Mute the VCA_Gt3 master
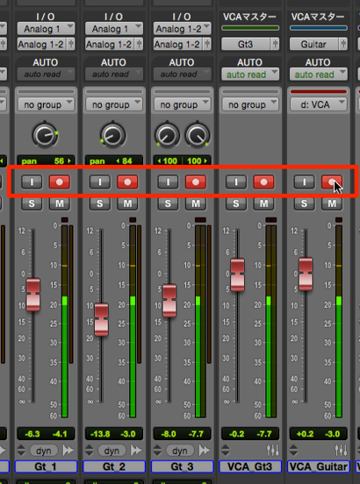Viewport: 360px width, 484px height. pyautogui.click(x=264, y=203)
